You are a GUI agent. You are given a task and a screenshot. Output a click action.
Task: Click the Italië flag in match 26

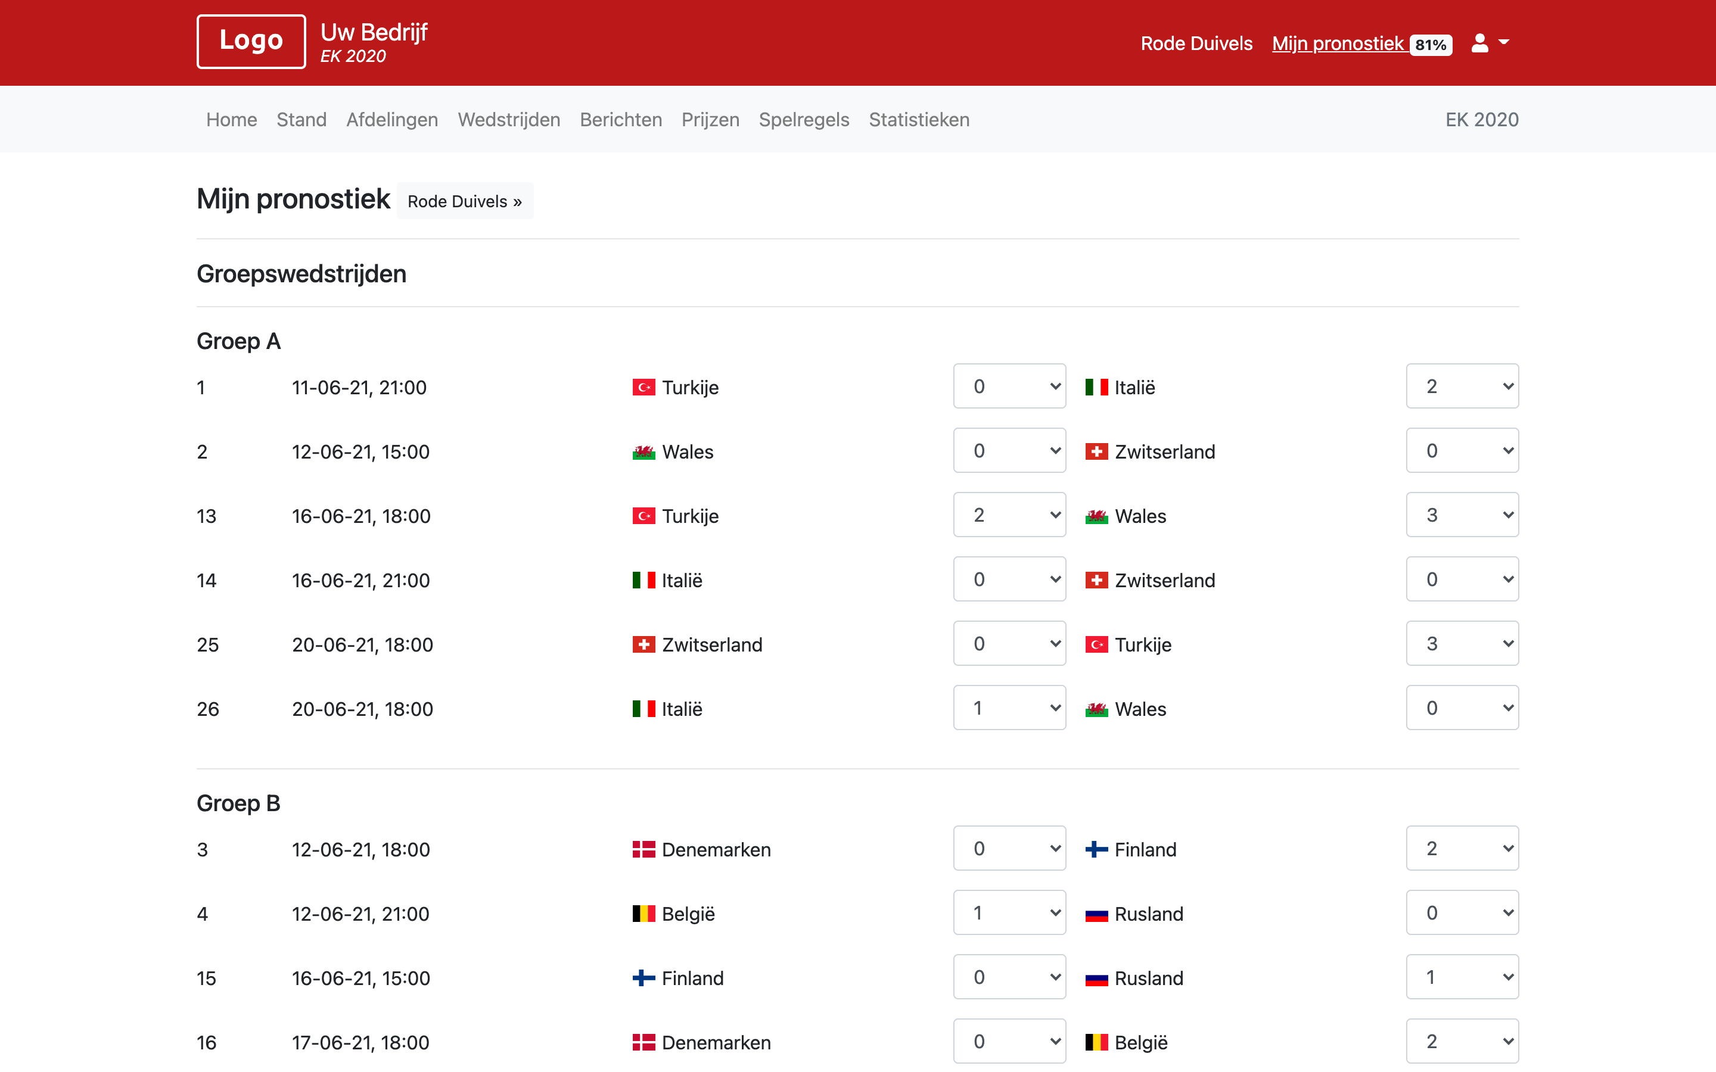point(644,709)
